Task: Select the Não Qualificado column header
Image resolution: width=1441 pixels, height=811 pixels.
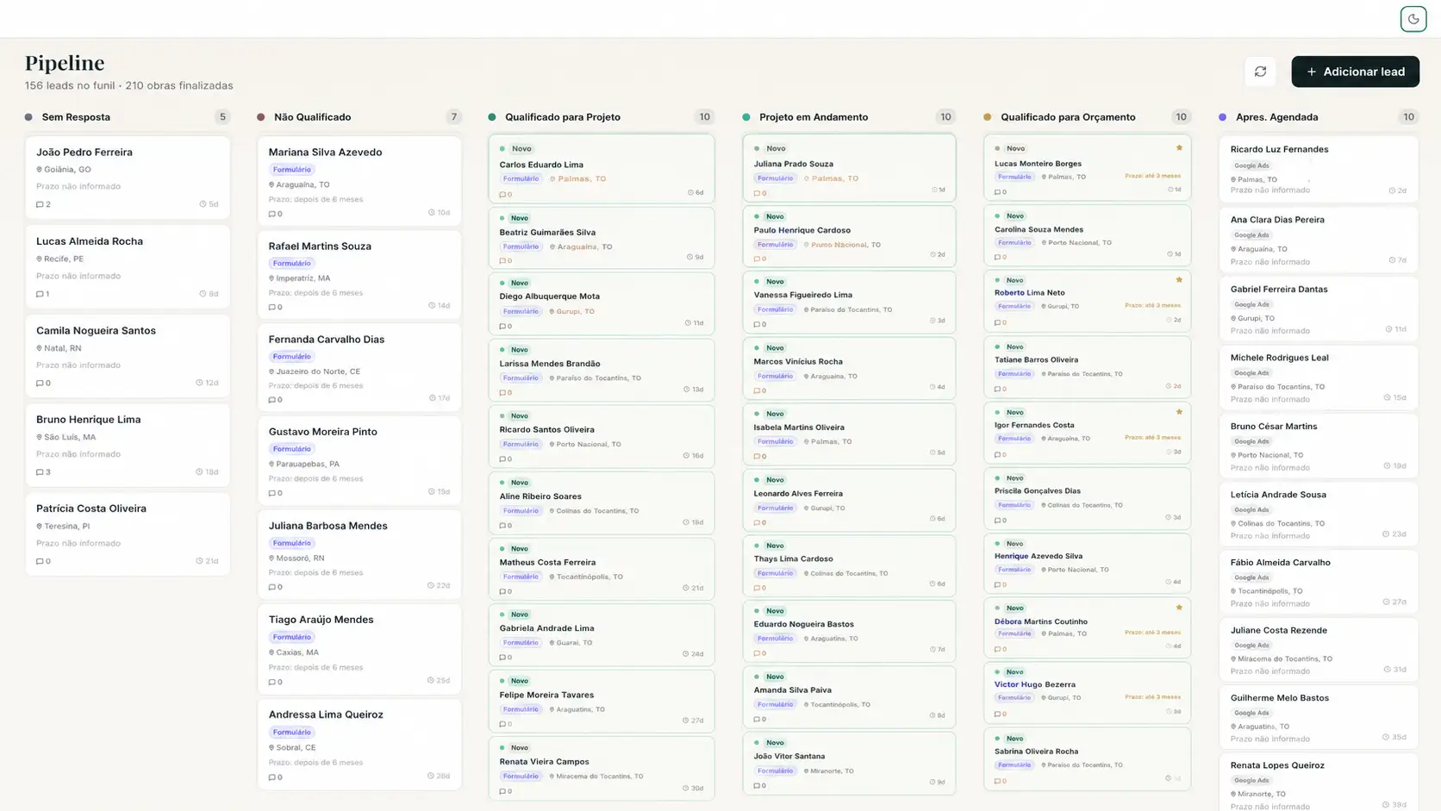Action: coord(312,117)
